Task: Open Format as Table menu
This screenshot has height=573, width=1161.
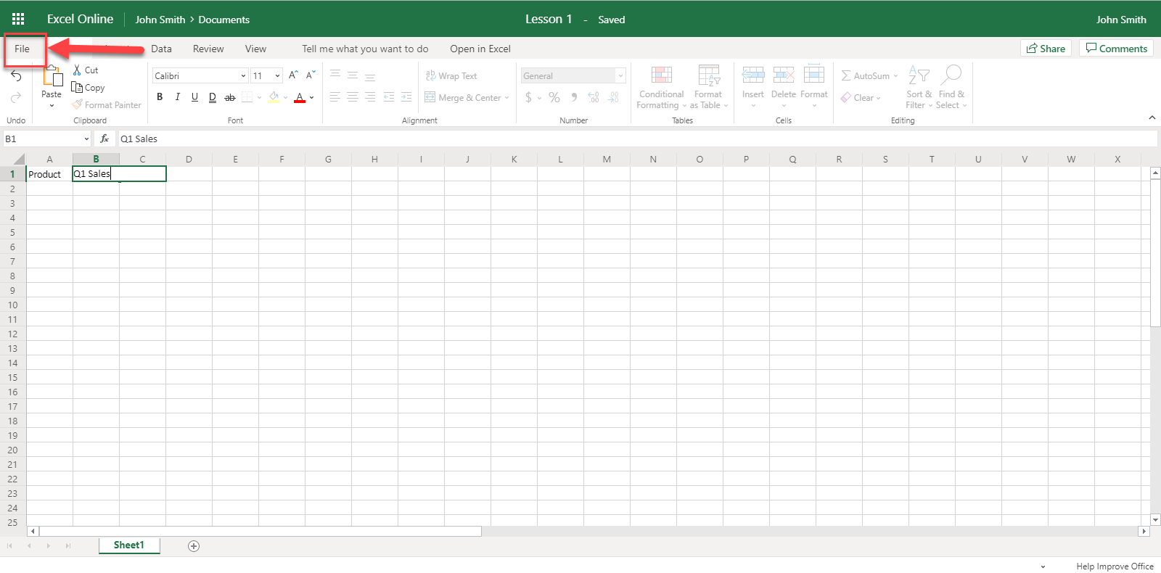Action: point(708,88)
